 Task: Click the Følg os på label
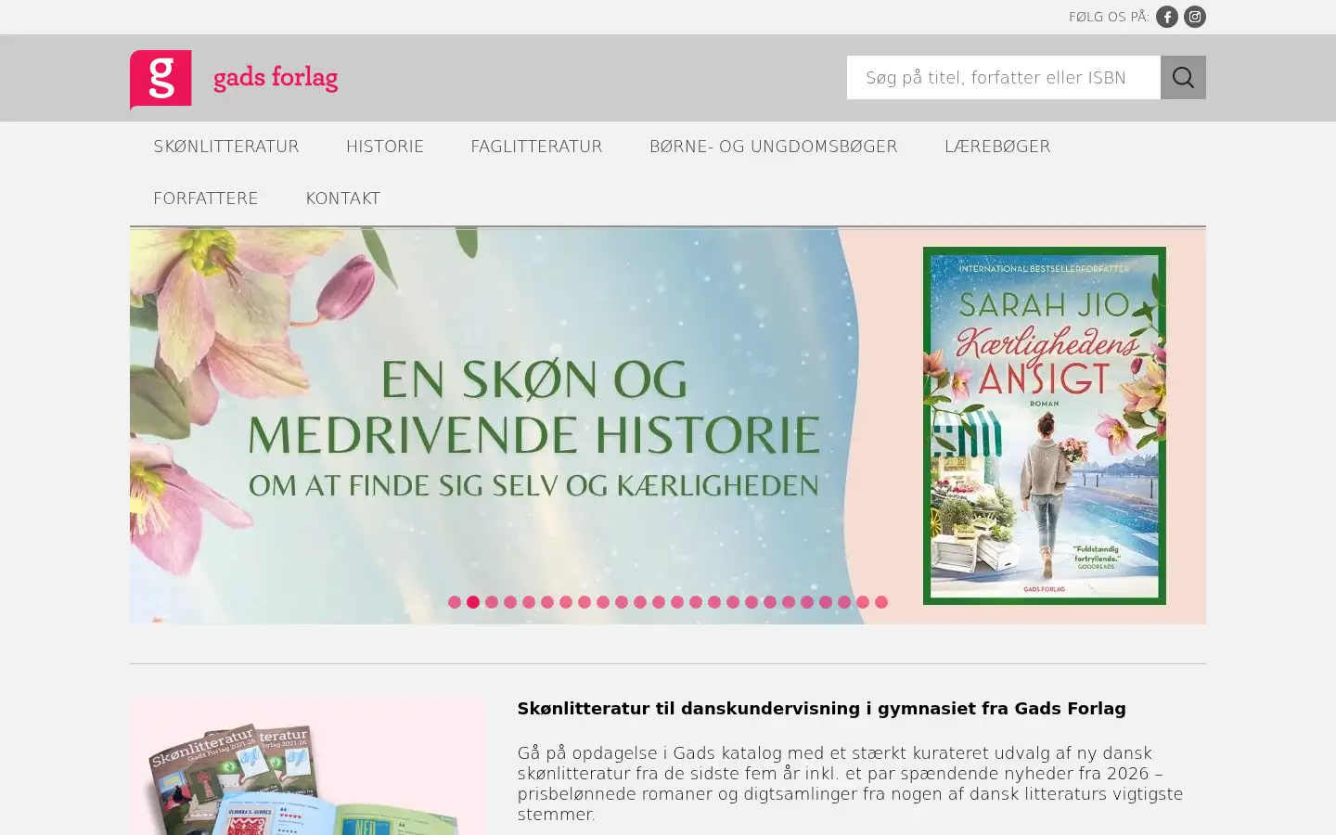1109,17
